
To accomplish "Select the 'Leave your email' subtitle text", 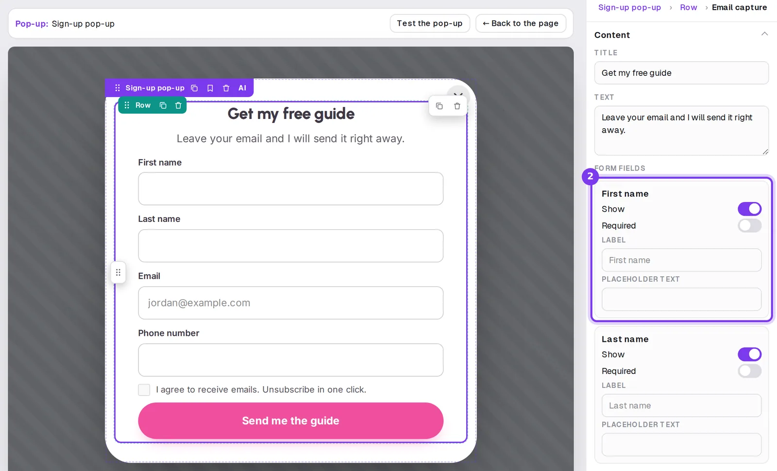I will (290, 138).
